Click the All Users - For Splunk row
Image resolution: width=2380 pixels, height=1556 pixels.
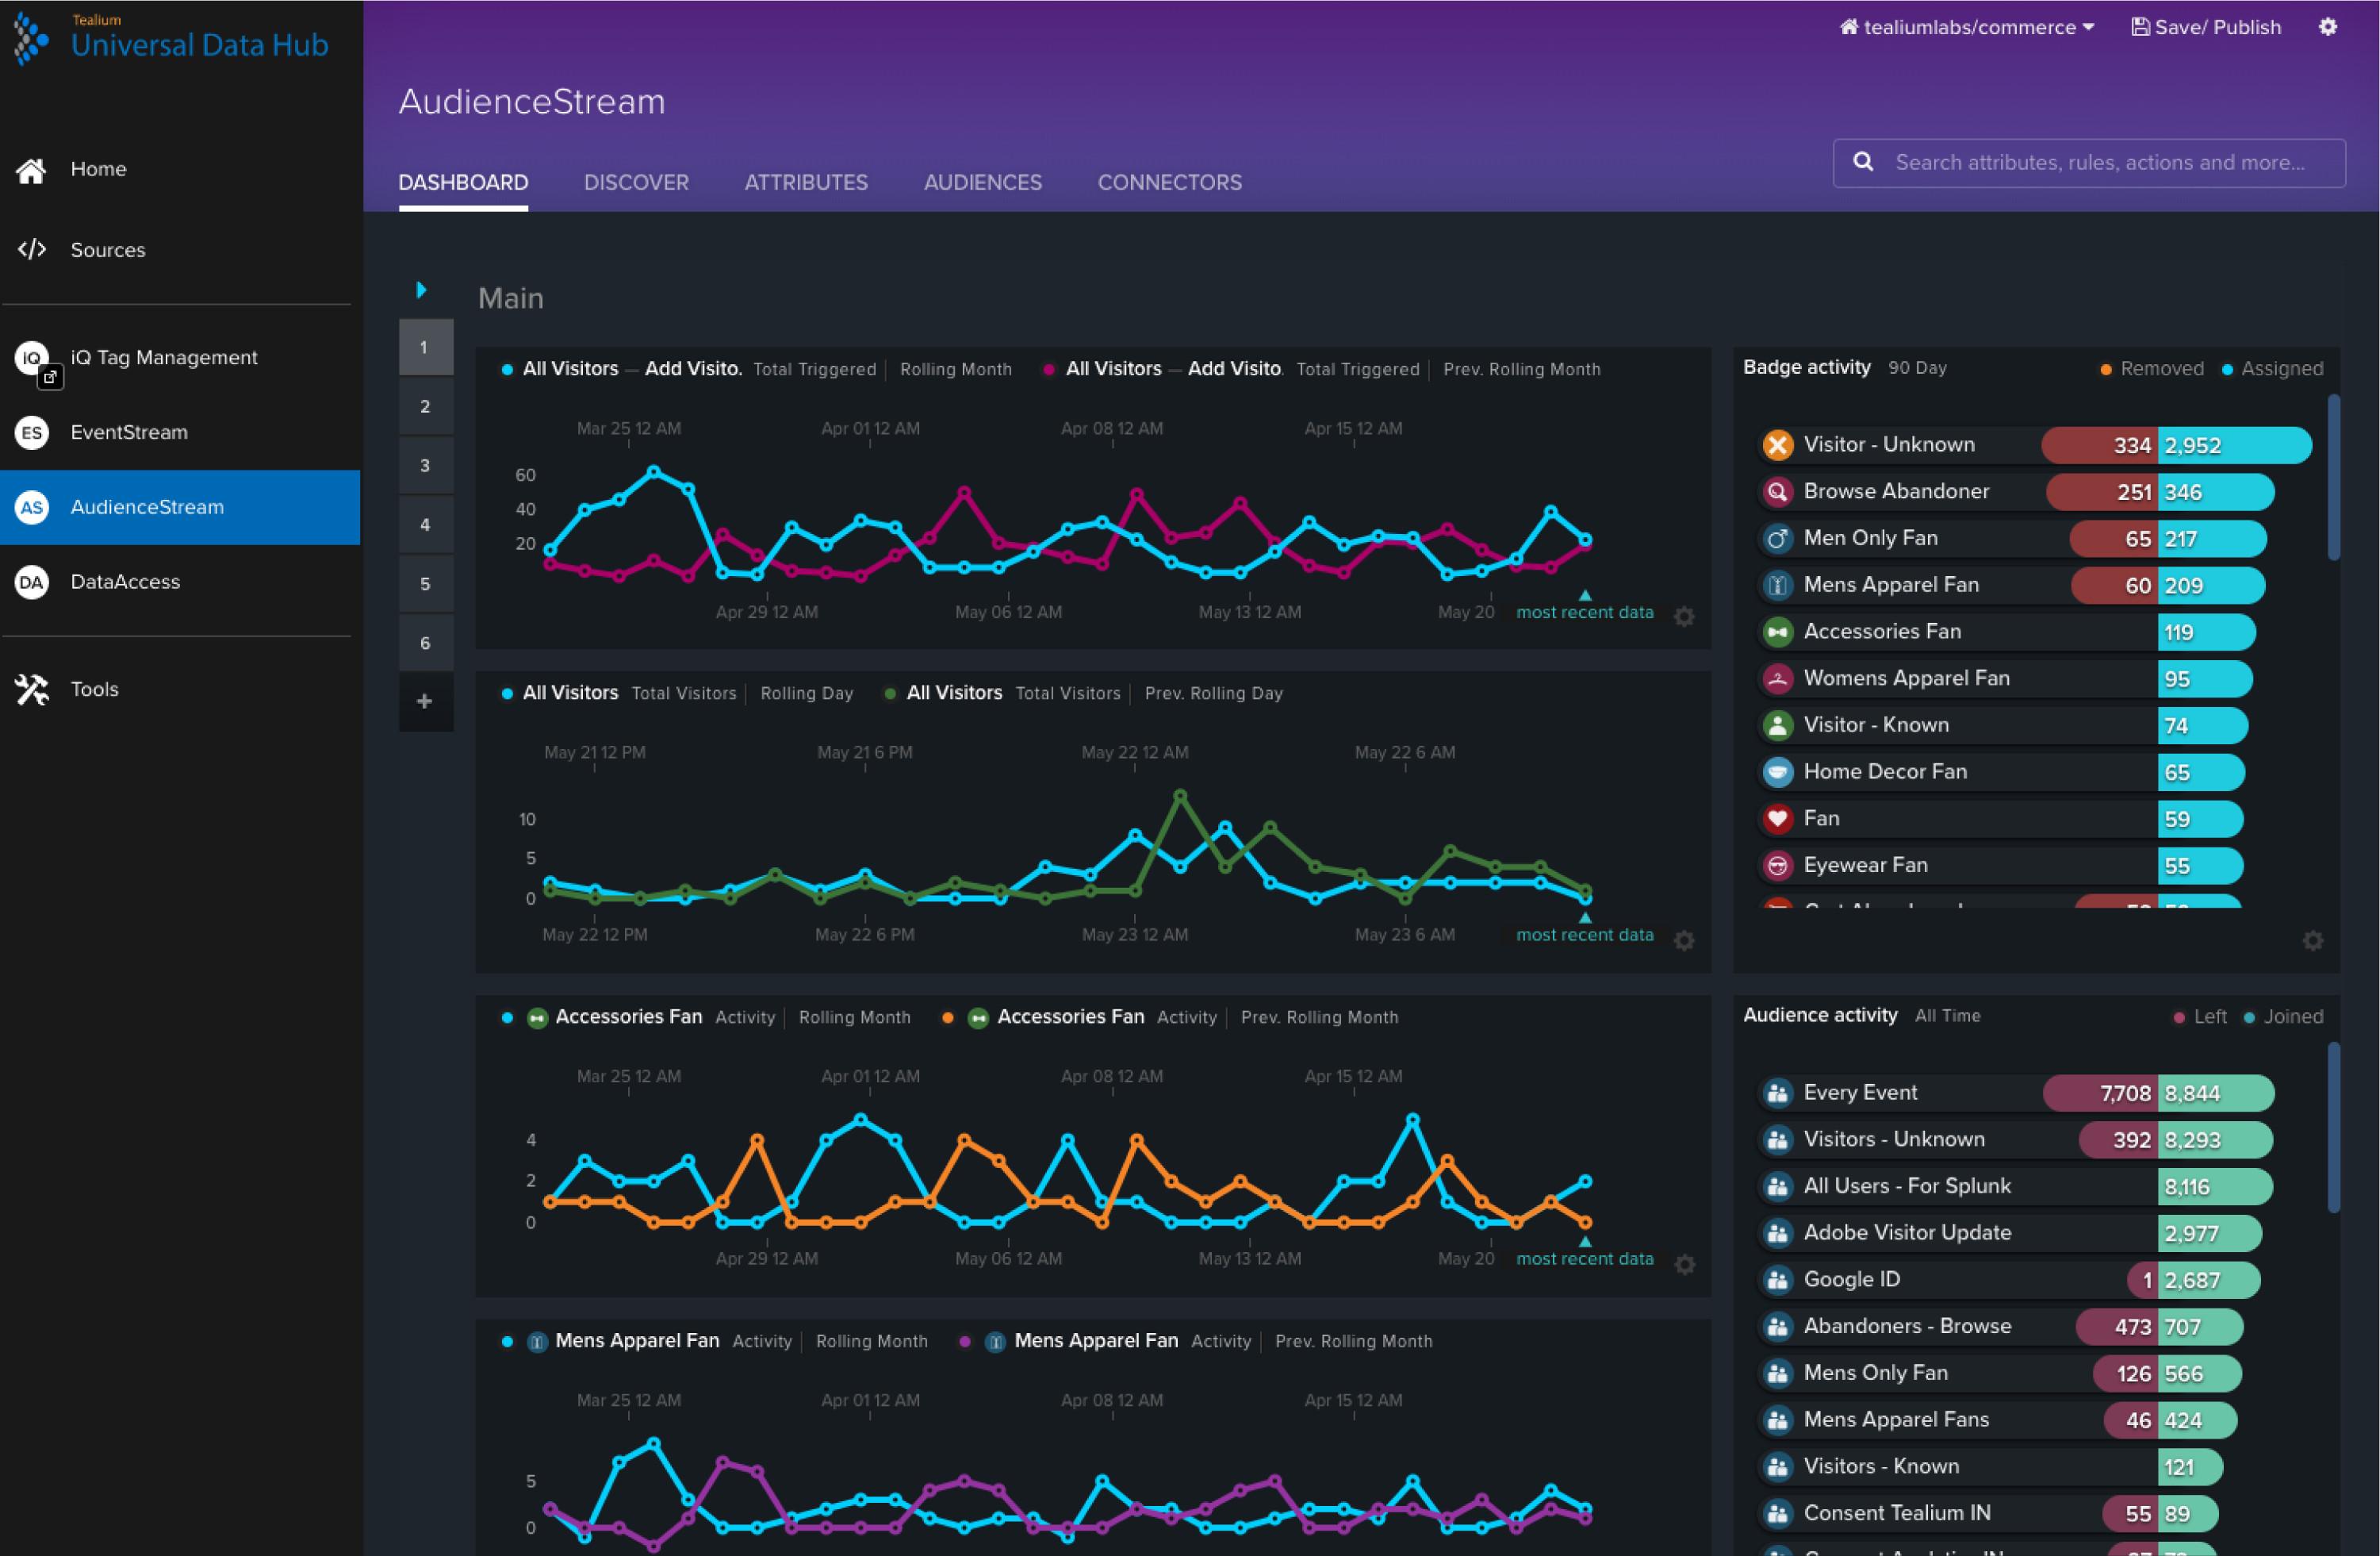2014,1187
